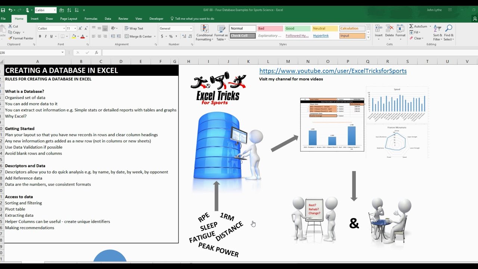Screen dimensions: 478x269
Task: Open the font size dropdown
Action: click(x=75, y=28)
